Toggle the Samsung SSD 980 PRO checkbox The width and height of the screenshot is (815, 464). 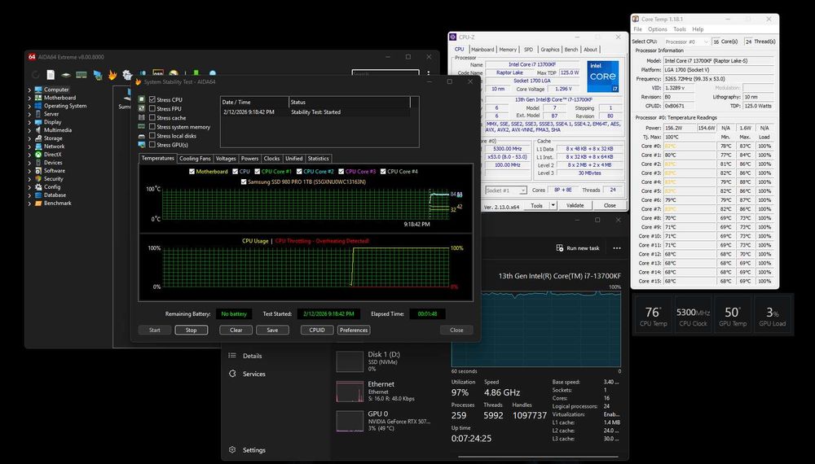244,182
